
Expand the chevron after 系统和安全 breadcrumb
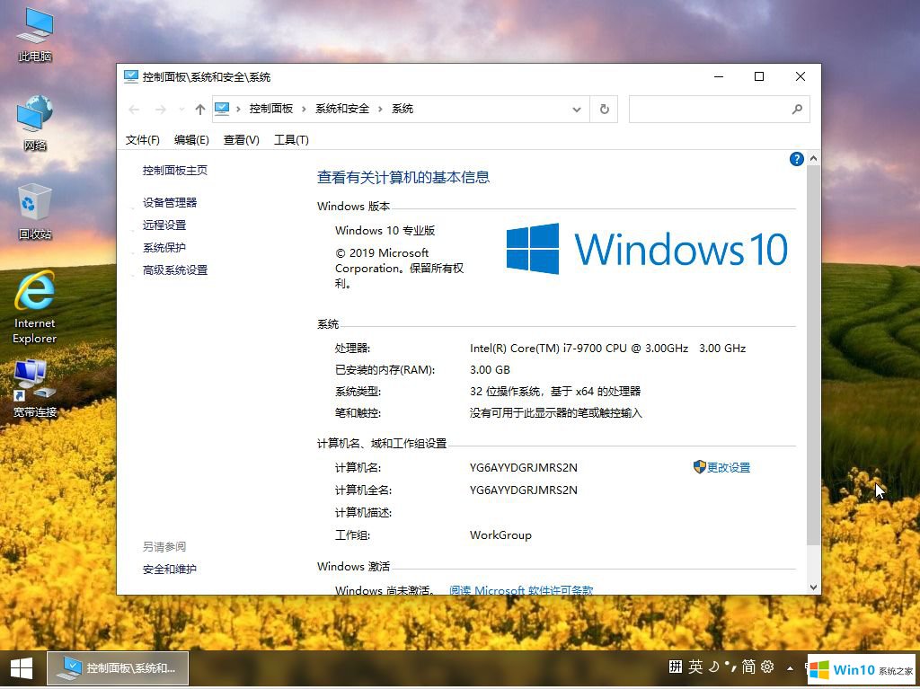[x=380, y=109]
